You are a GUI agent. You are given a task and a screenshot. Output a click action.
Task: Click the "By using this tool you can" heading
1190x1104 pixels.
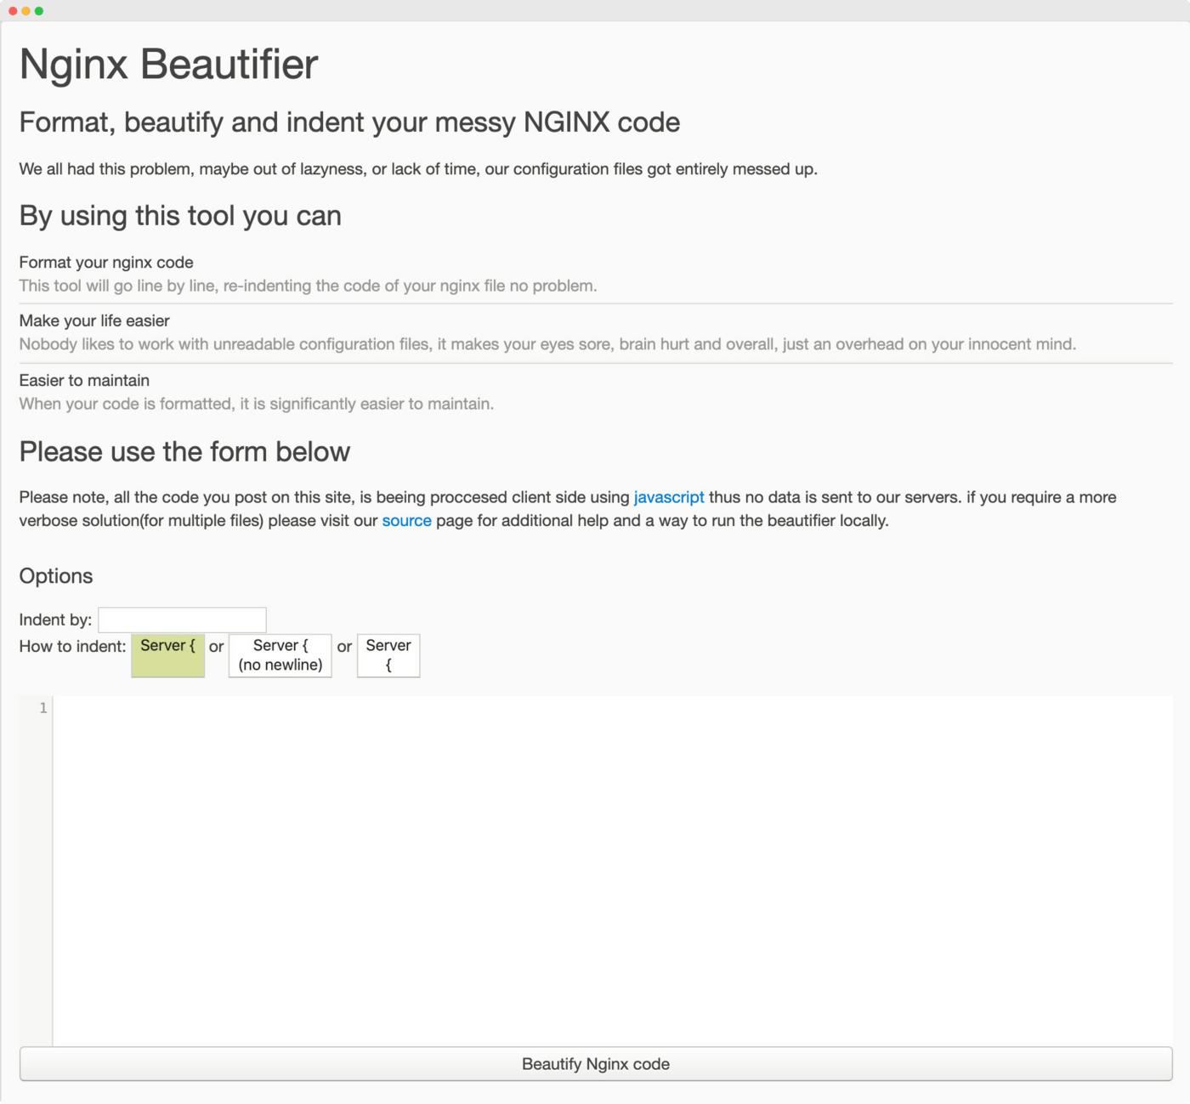pos(180,216)
